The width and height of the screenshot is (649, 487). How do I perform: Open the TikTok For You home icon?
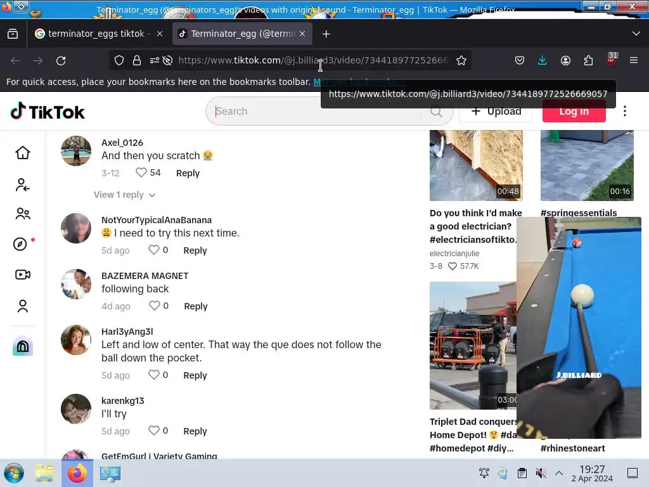point(23,153)
